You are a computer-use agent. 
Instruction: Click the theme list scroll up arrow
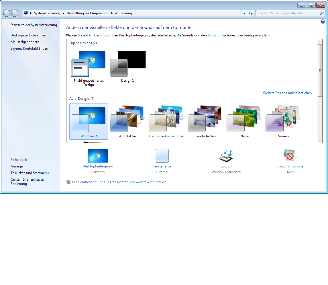point(320,42)
